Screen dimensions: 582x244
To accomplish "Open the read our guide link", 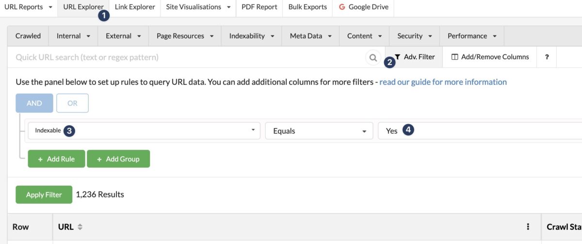I will (443, 82).
